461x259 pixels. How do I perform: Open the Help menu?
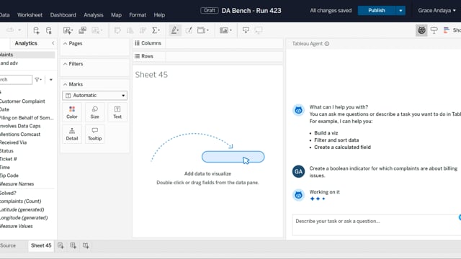(x=159, y=15)
